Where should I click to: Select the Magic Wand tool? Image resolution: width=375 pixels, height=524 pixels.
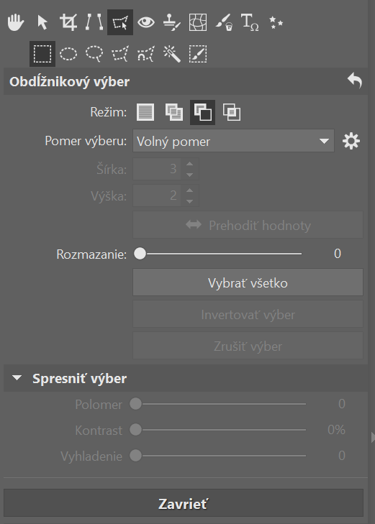tap(172, 54)
